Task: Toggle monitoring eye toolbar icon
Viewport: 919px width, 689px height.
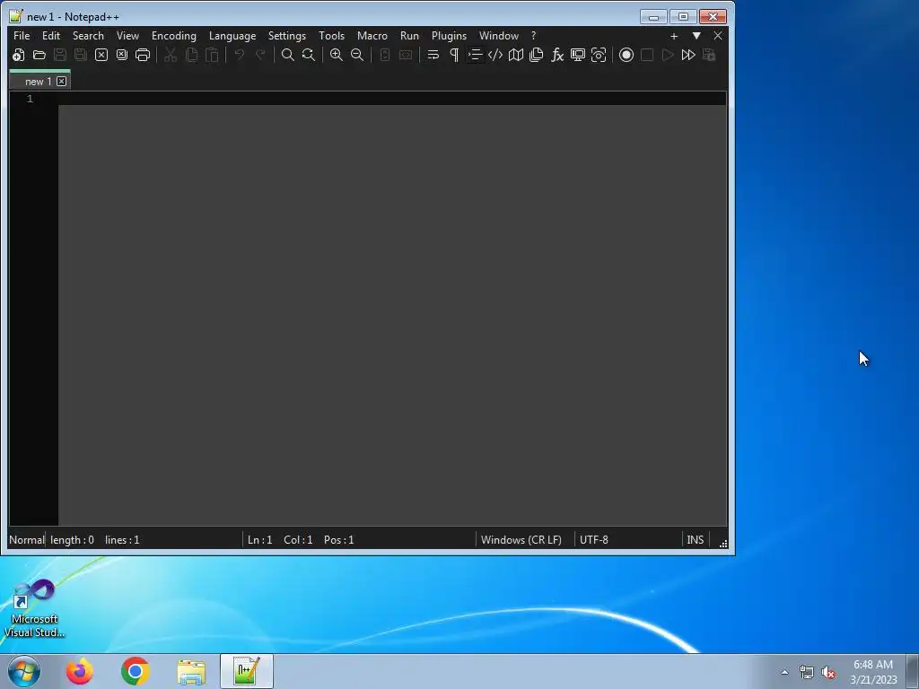Action: [x=599, y=55]
